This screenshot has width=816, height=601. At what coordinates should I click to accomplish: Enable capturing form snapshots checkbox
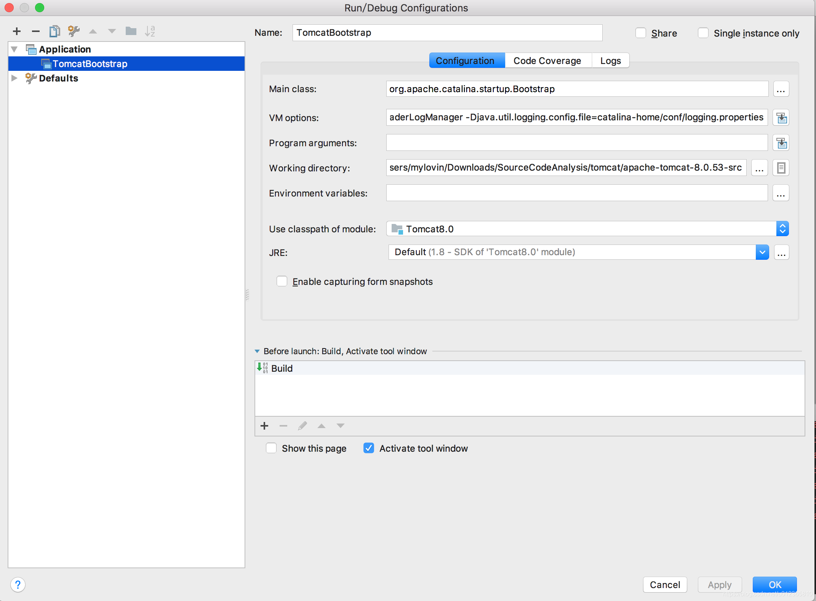coord(282,281)
